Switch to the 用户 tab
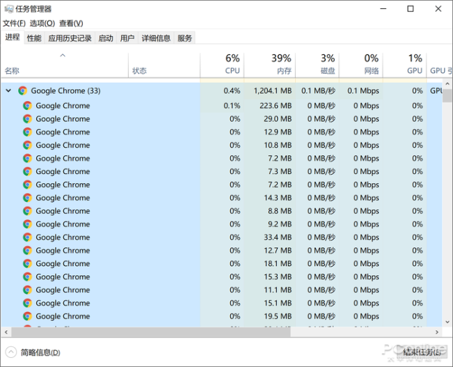Image resolution: width=453 pixels, height=367 pixels. 127,38
